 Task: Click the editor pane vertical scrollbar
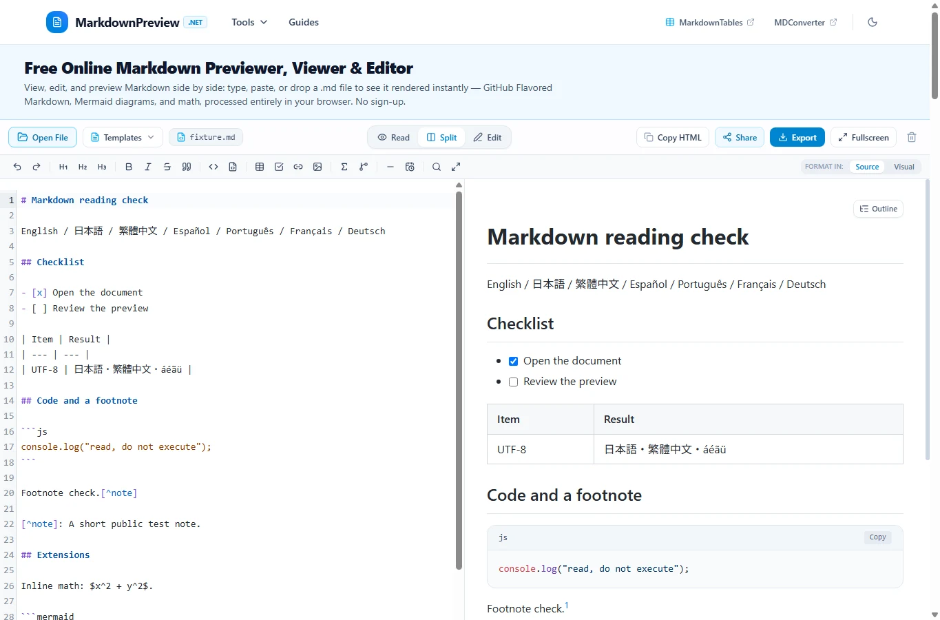[x=459, y=380]
